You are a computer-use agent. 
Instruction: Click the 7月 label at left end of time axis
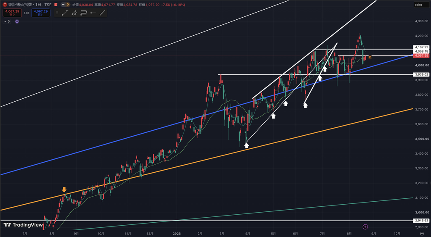[x=25, y=234]
